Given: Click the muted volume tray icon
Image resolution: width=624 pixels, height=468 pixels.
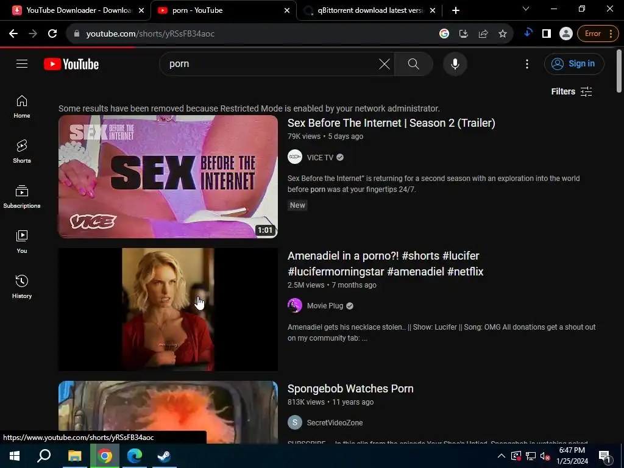Looking at the screenshot, I should coord(545,456).
